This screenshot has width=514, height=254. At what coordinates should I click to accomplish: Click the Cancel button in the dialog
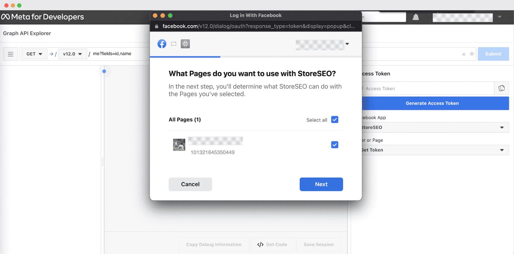point(190,184)
